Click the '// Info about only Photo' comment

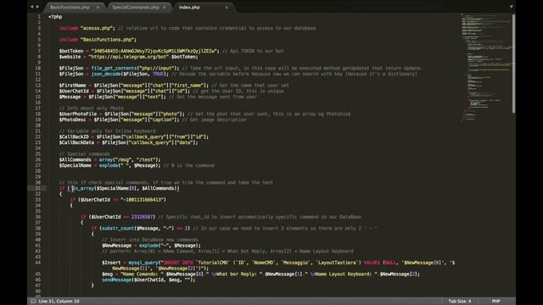(x=91, y=108)
